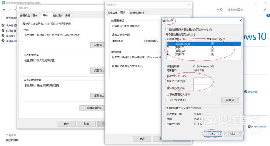
Task: Refresh the Control Panel address bar
Action: 222,9
